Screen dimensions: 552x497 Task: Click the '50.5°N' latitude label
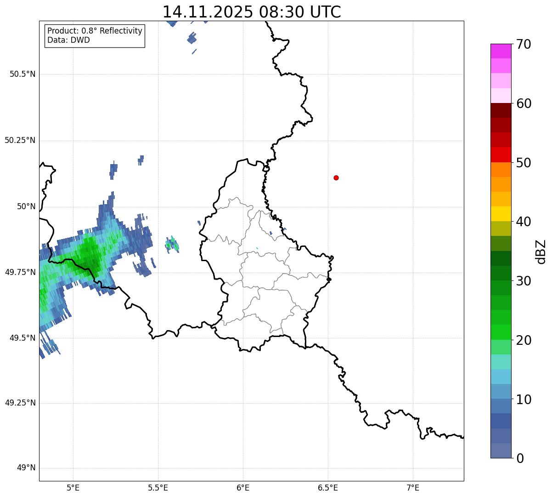click(23, 74)
